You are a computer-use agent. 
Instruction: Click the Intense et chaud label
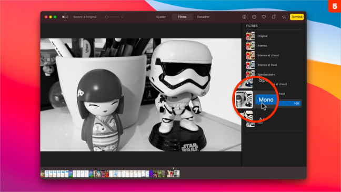click(x=268, y=55)
